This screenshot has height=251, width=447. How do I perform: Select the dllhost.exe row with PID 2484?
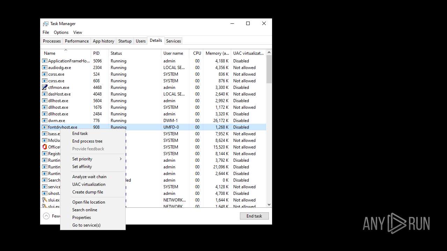click(154, 114)
